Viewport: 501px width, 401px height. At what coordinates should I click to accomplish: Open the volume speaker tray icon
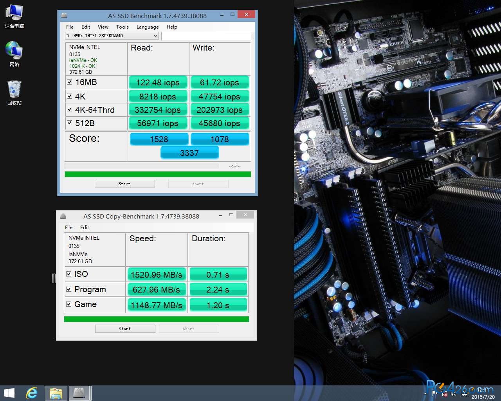click(x=454, y=394)
